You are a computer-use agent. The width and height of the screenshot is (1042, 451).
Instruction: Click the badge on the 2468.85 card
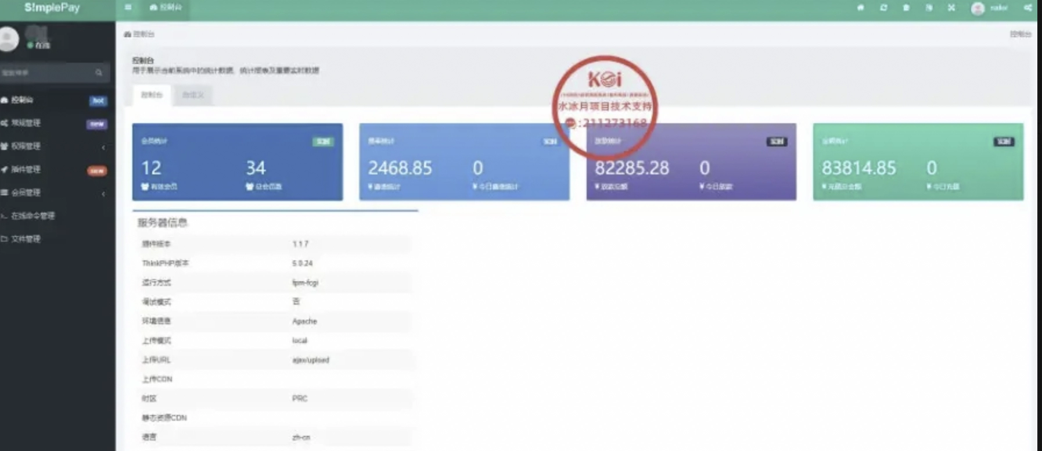(x=550, y=142)
